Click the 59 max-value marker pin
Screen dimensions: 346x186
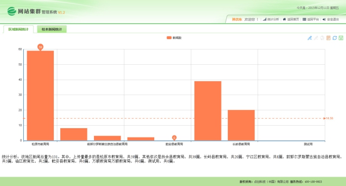pos(40,47)
